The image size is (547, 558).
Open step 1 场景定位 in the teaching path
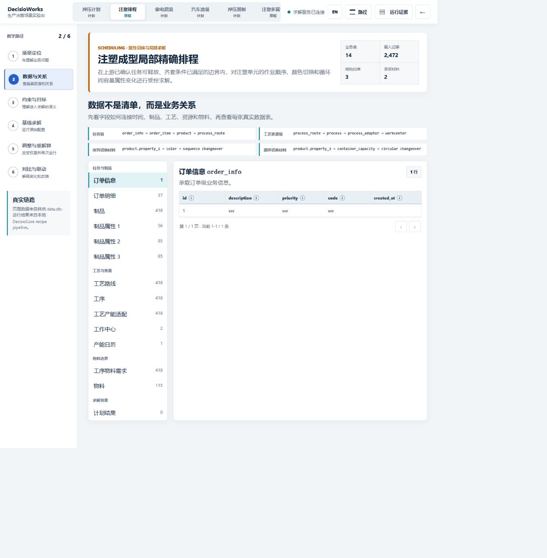coord(39,56)
